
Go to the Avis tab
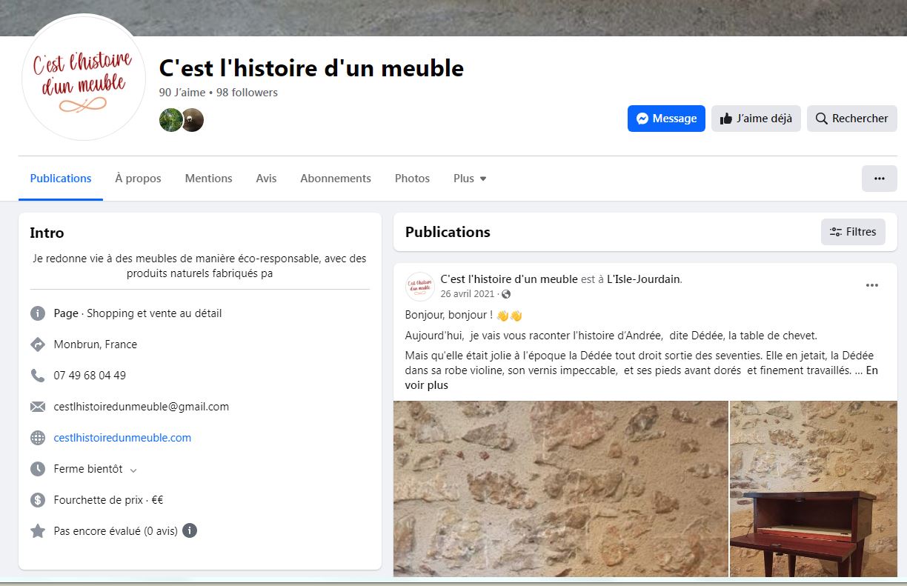click(266, 179)
